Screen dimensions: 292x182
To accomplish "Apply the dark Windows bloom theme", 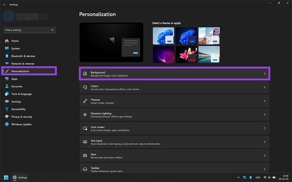I will click(186, 36).
